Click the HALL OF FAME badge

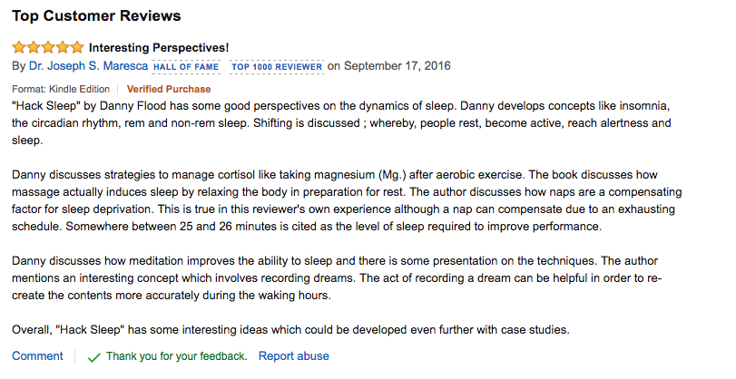pos(186,66)
